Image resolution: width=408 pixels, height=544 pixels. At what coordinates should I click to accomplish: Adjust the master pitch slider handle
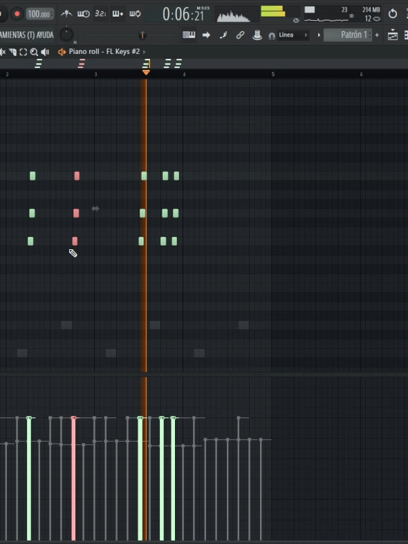click(x=142, y=35)
